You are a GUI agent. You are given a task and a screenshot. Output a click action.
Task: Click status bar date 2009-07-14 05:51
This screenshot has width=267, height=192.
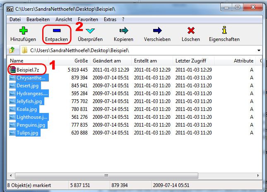[171, 185]
